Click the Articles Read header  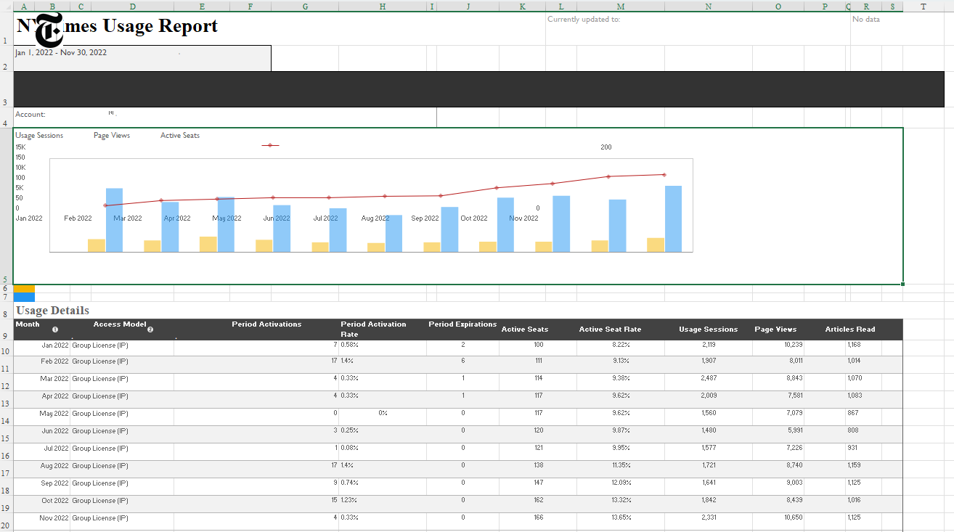tap(850, 330)
